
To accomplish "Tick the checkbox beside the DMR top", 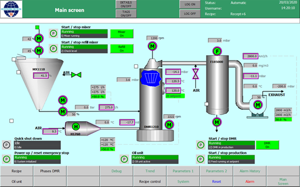I will coord(136,66).
